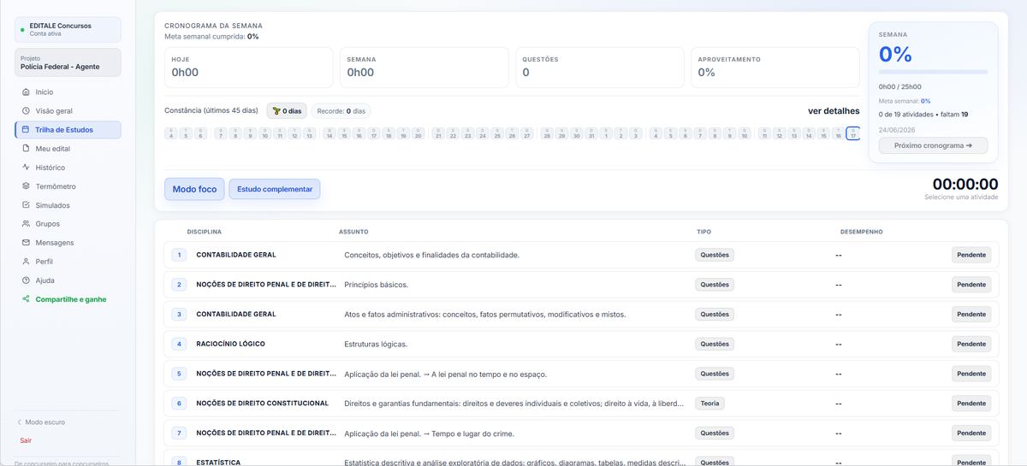This screenshot has height=466, width=1027.
Task: Click Pendente for Direitos e garantias fundamentais
Action: pyautogui.click(x=971, y=404)
